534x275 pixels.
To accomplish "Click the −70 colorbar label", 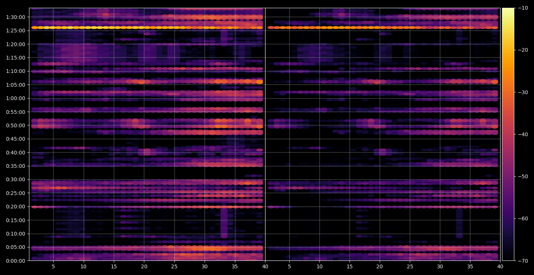I will click(522, 261).
